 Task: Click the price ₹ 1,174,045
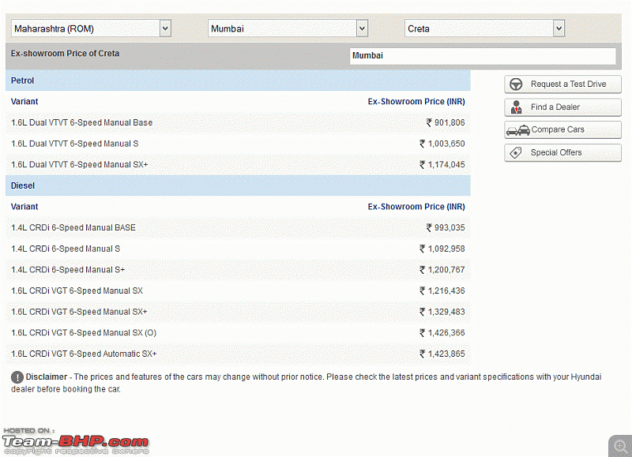pos(442,165)
